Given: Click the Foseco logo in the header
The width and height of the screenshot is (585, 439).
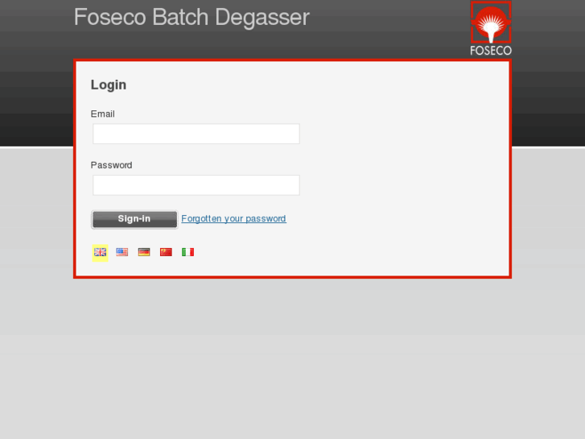Looking at the screenshot, I should click(491, 28).
